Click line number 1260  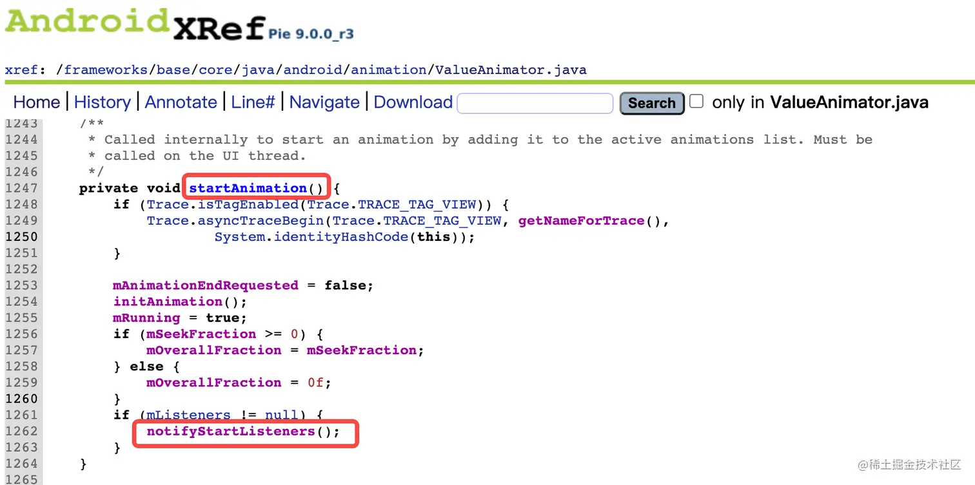point(21,399)
